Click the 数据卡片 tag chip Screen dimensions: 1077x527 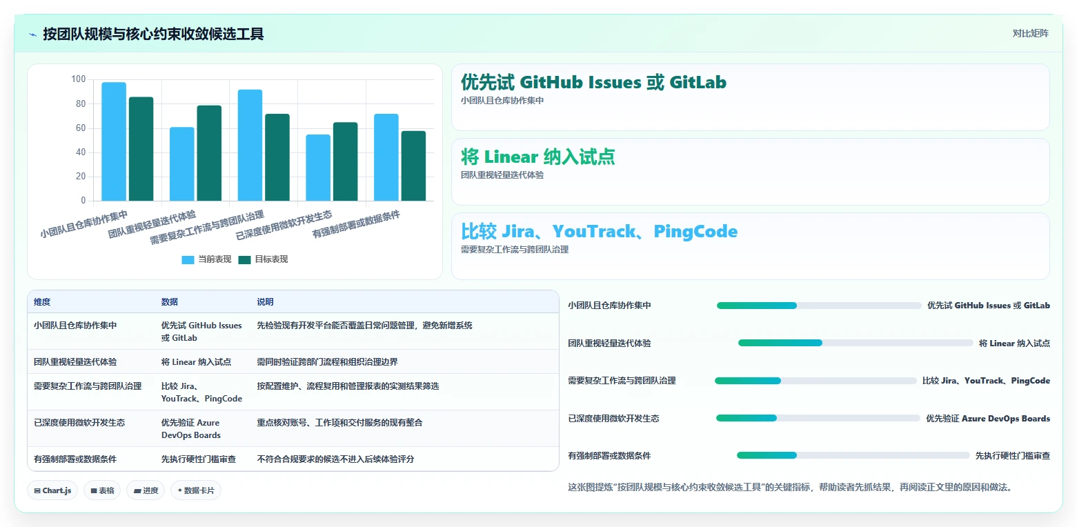[196, 490]
